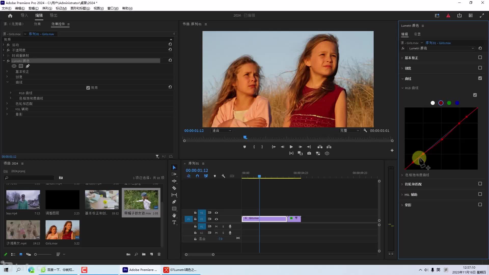Open the Quick Export share icon
This screenshot has width=489, height=275.
(x=459, y=16)
